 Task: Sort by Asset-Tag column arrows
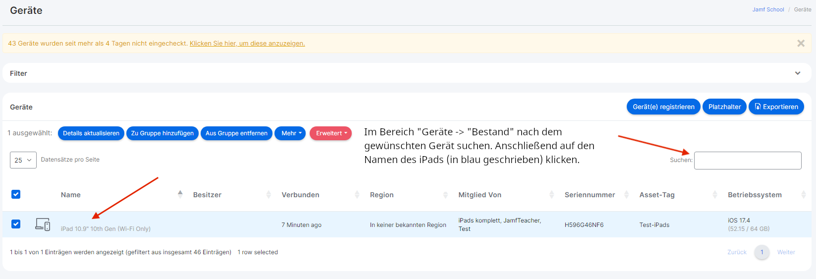coord(714,195)
